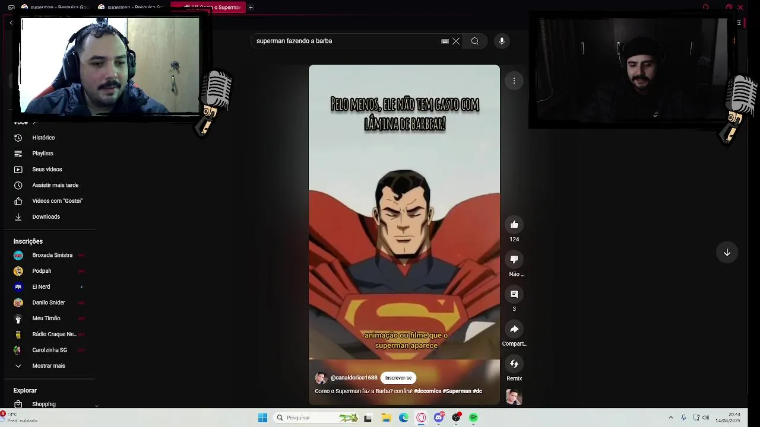Viewport: 760px width, 427px height.
Task: Click the Explorar section heading
Action: pos(25,391)
